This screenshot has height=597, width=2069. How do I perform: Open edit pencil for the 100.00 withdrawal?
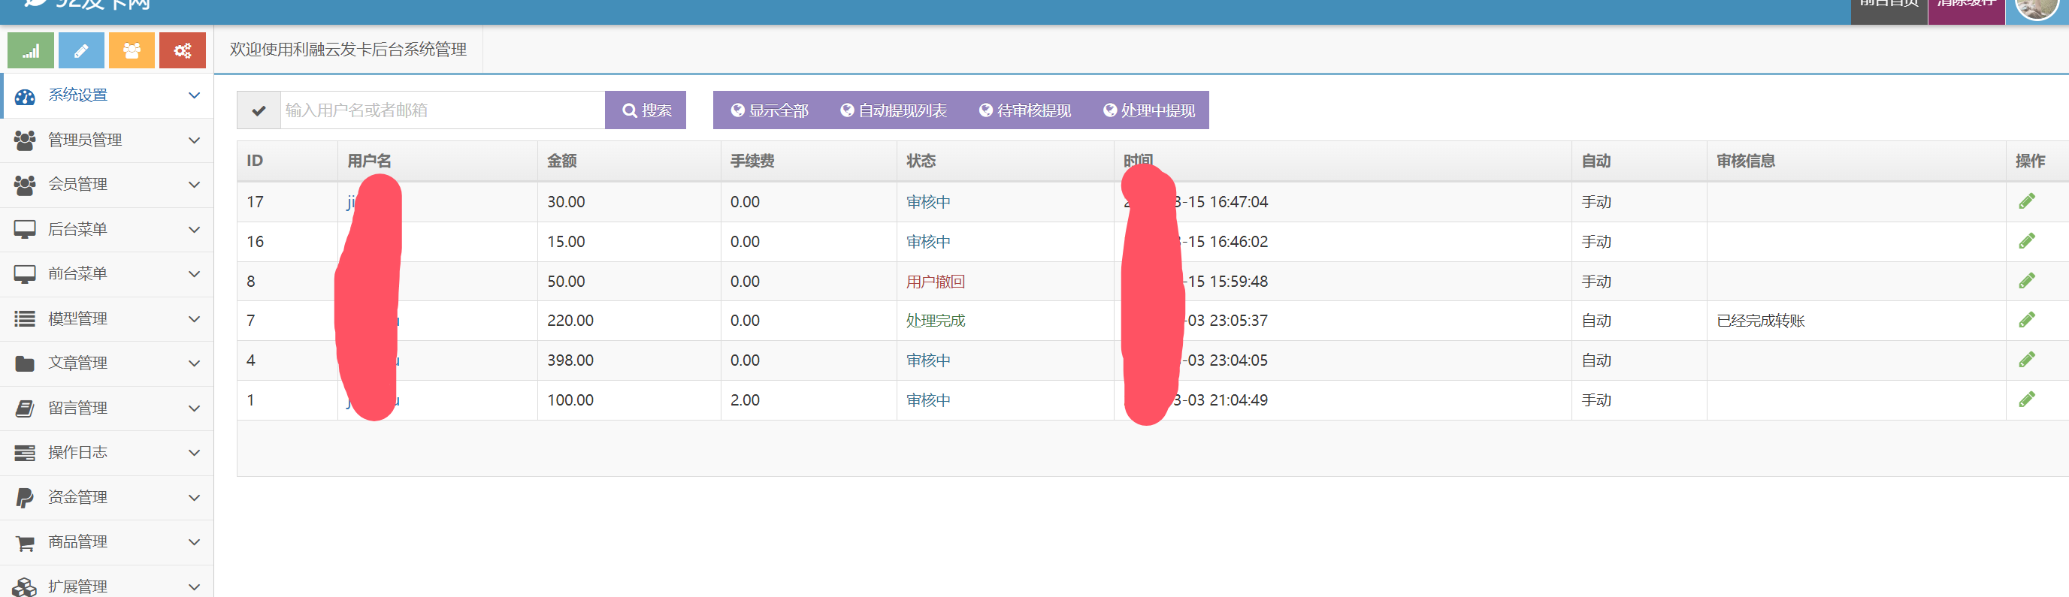2026,400
